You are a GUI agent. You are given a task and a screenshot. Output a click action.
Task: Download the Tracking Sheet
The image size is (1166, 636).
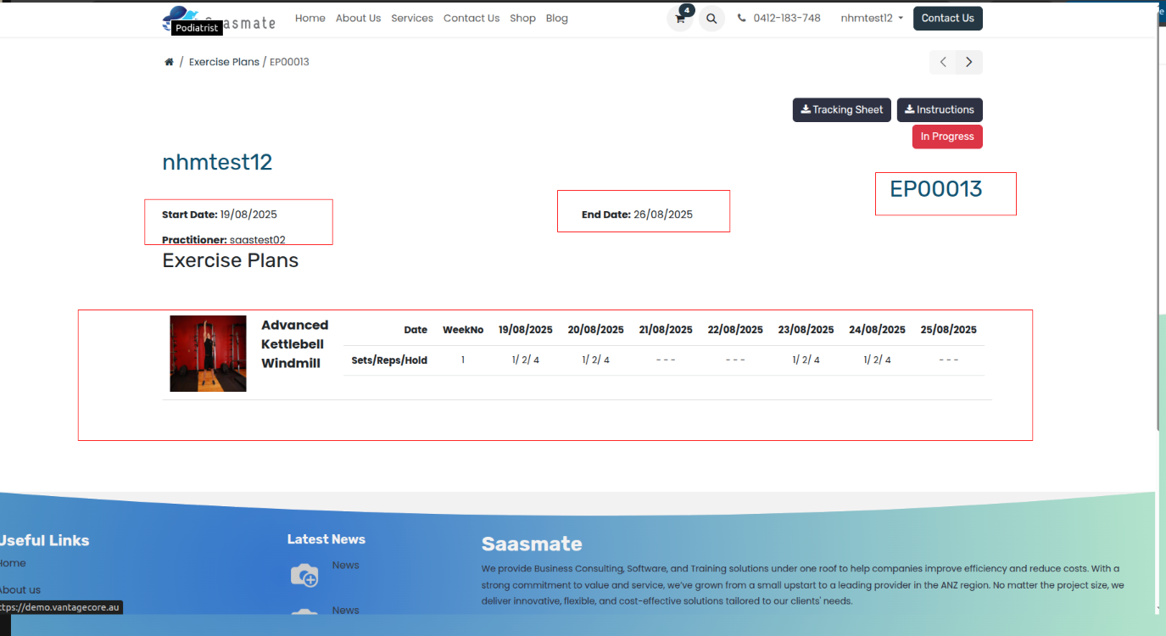842,109
